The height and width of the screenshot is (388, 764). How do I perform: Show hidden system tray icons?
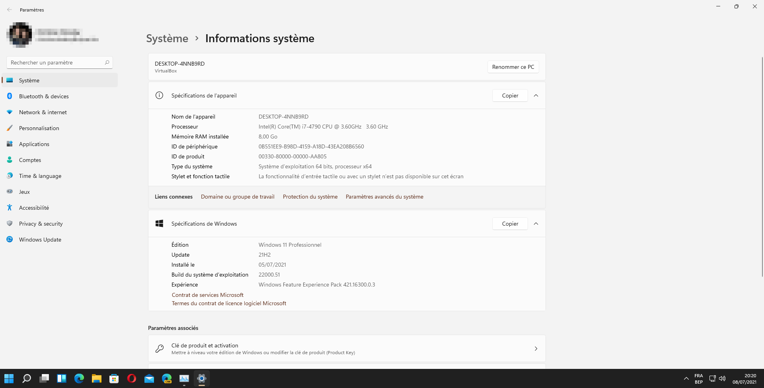coord(686,378)
